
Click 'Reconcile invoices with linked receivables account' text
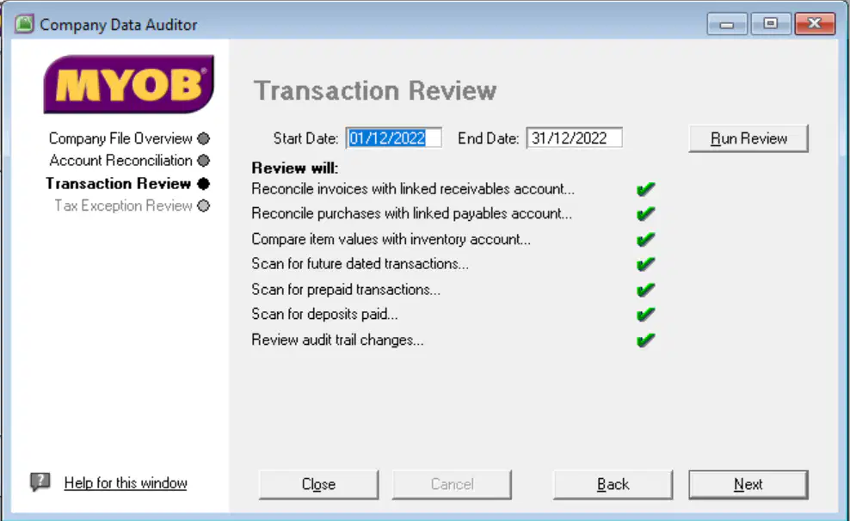(x=413, y=189)
